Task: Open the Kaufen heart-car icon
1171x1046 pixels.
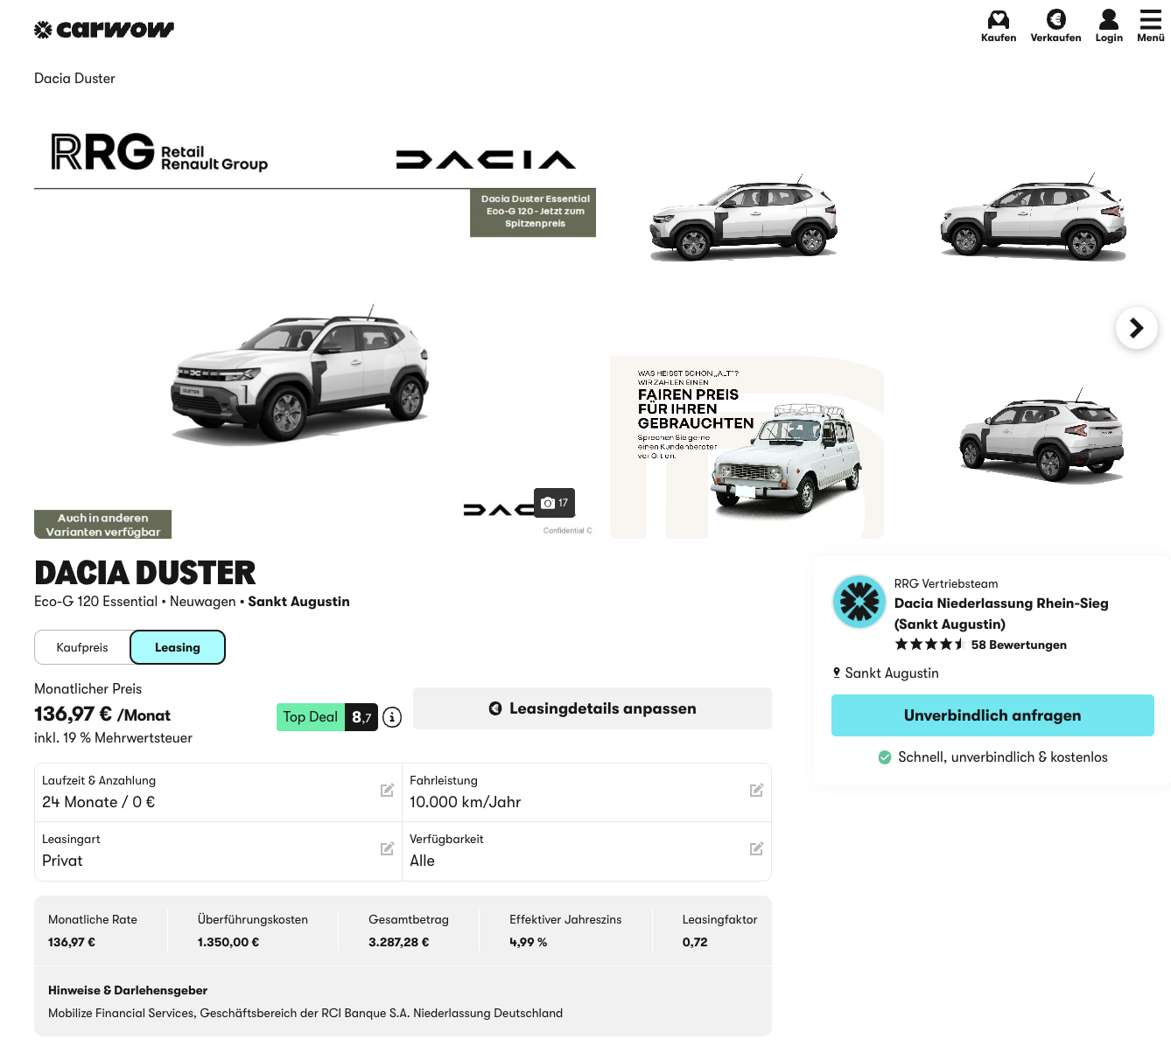Action: 999,25
